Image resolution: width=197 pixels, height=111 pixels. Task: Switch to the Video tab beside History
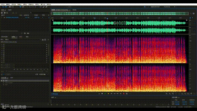click(x=12, y=78)
